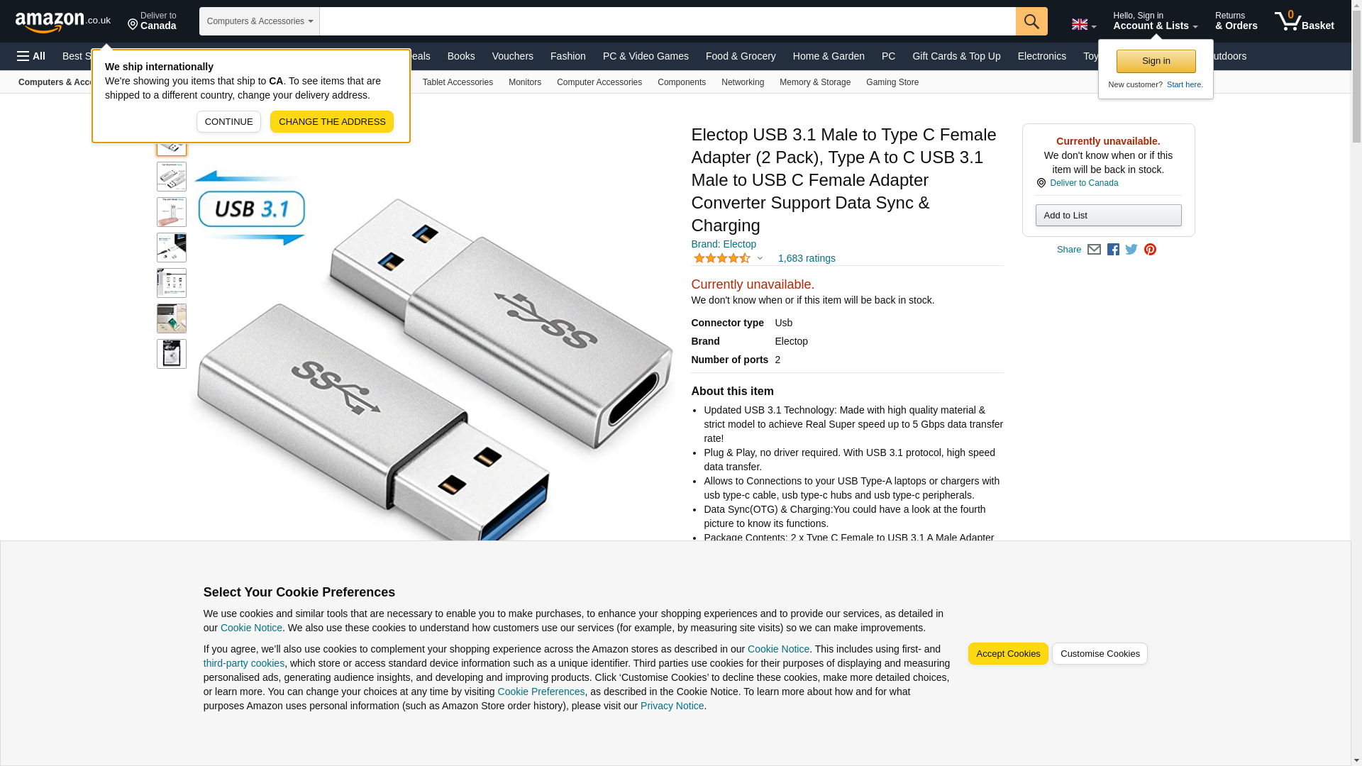Open the All hamburger menu
Image resolution: width=1362 pixels, height=766 pixels.
(x=31, y=56)
